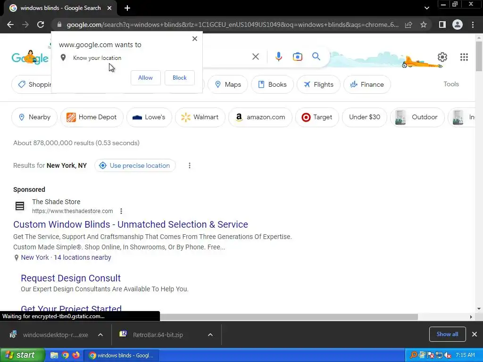Filter results by Home Depot

[92, 117]
